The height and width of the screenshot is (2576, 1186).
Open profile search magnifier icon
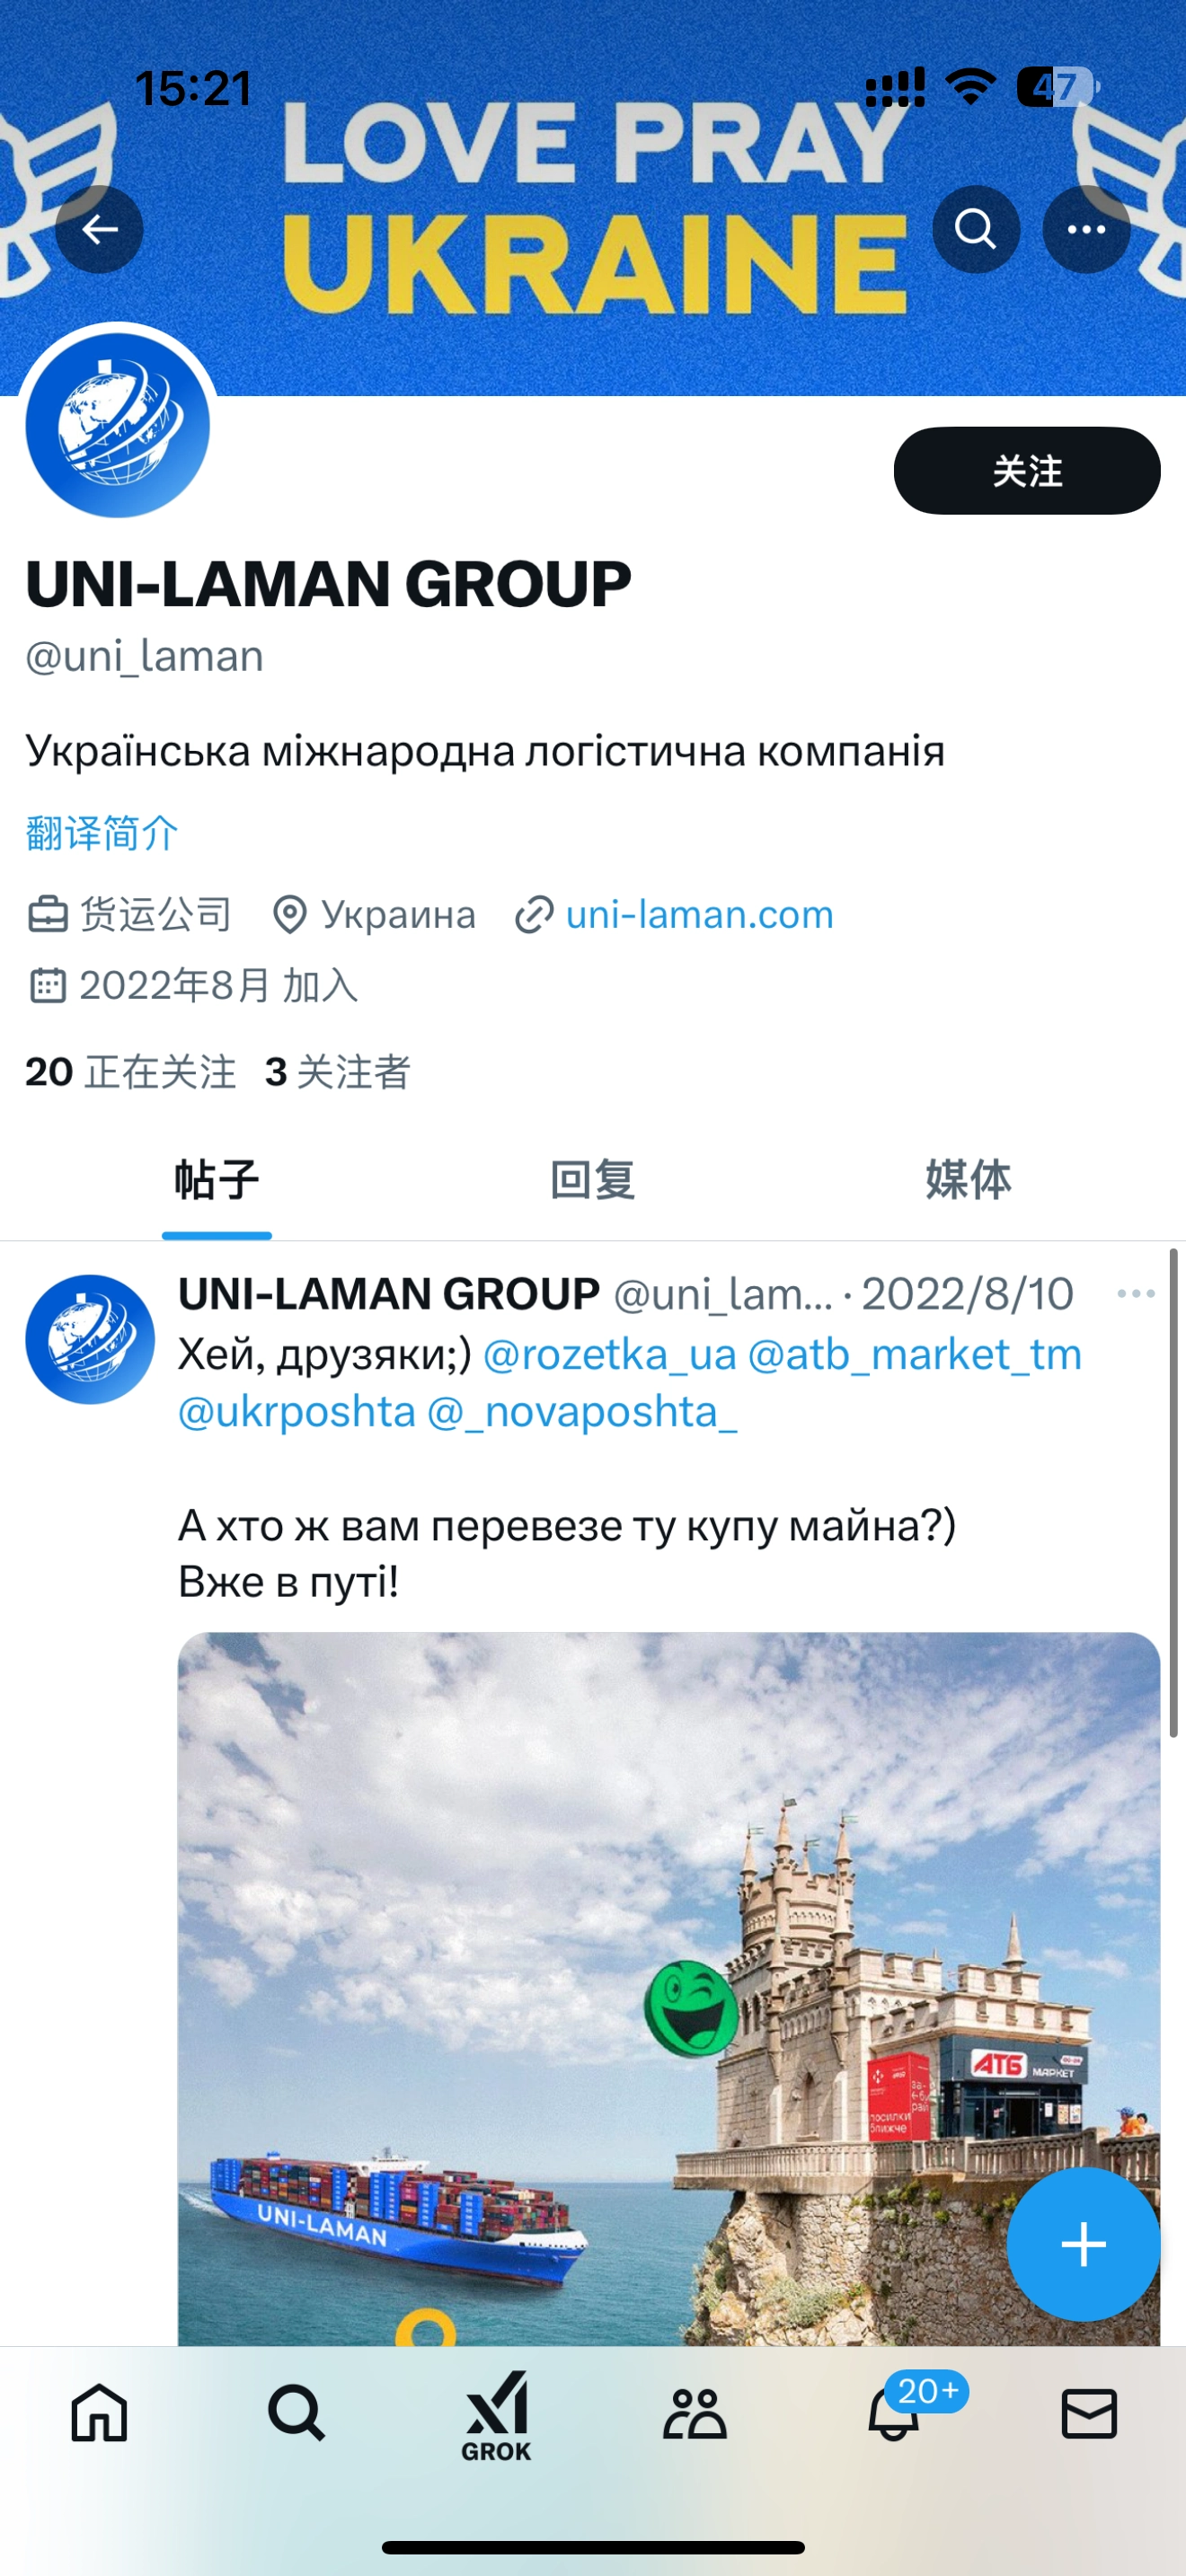pos(976,230)
